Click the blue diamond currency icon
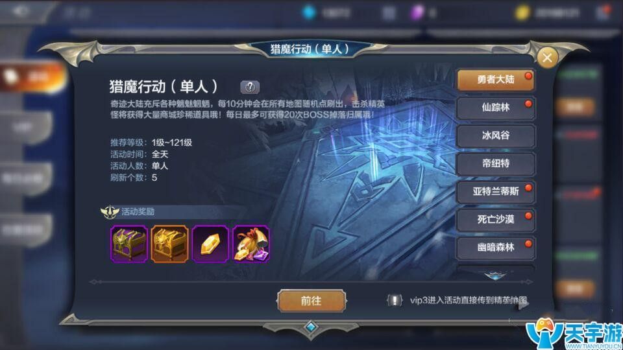The width and height of the screenshot is (623, 350). (309, 12)
